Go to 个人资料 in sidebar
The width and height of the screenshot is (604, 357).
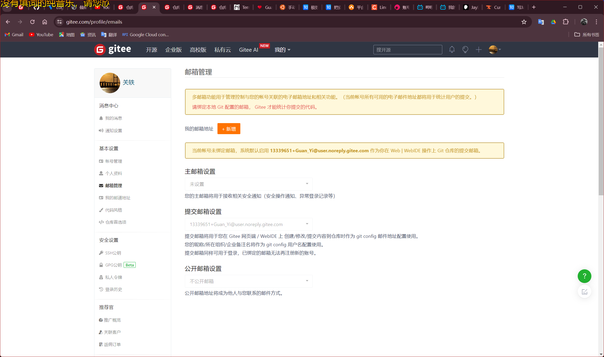pyautogui.click(x=113, y=173)
